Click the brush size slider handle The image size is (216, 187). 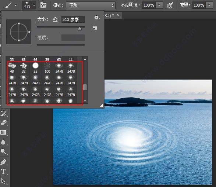click(x=79, y=29)
